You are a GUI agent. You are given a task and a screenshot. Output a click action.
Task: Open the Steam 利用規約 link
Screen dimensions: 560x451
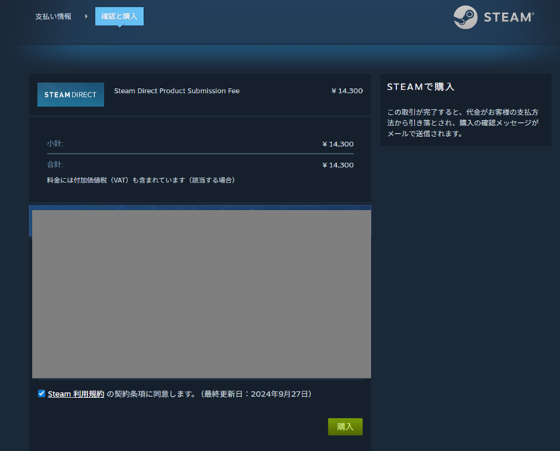click(76, 394)
